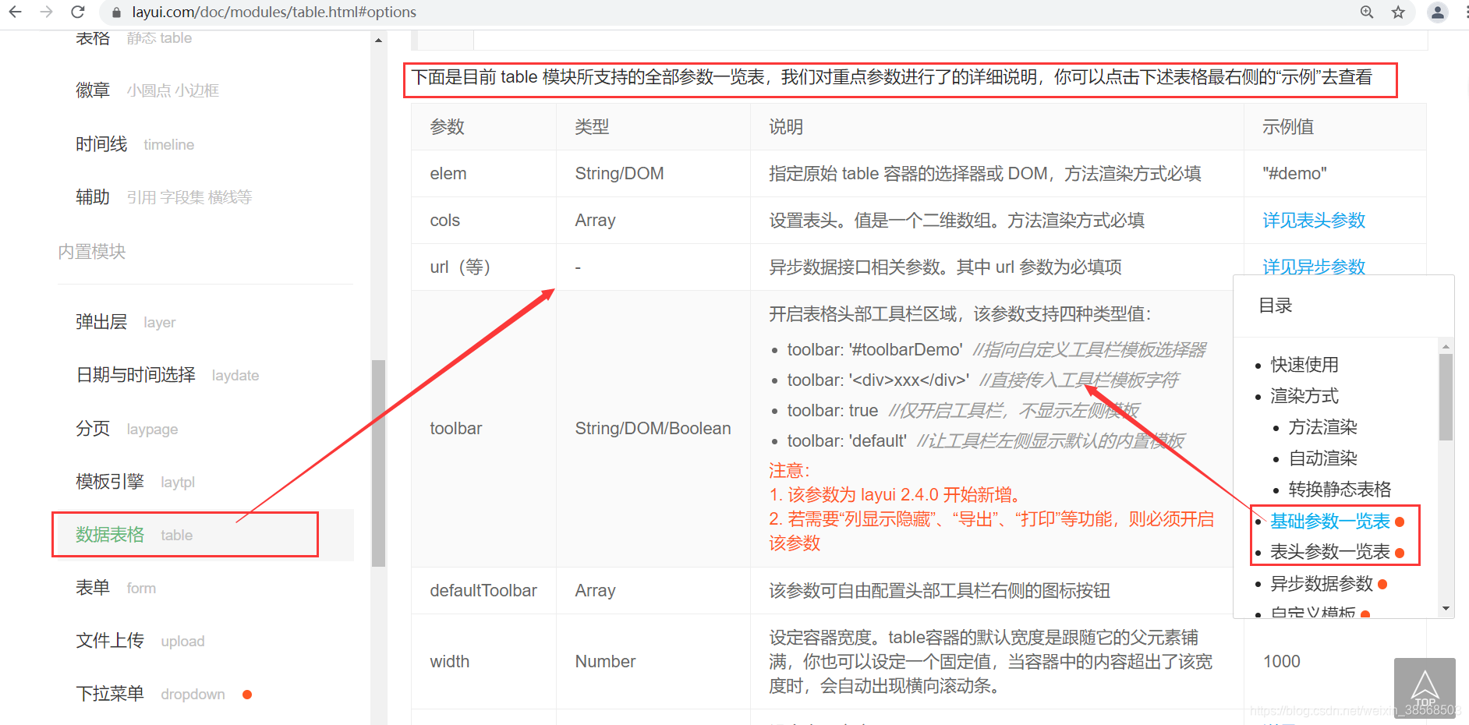Jump to 表头参数一览表 in directory
Image resolution: width=1469 pixels, height=725 pixels.
point(1330,552)
